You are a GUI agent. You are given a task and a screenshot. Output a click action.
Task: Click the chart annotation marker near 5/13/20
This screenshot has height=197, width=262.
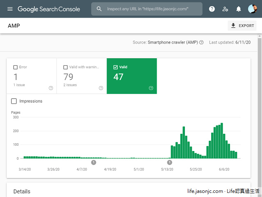click(x=170, y=163)
